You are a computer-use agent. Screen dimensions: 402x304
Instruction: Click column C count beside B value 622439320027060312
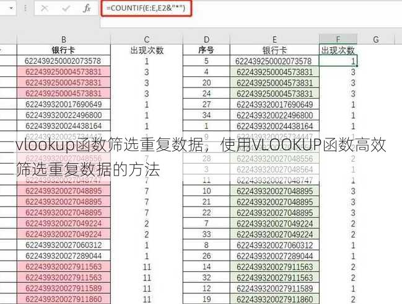147,245
